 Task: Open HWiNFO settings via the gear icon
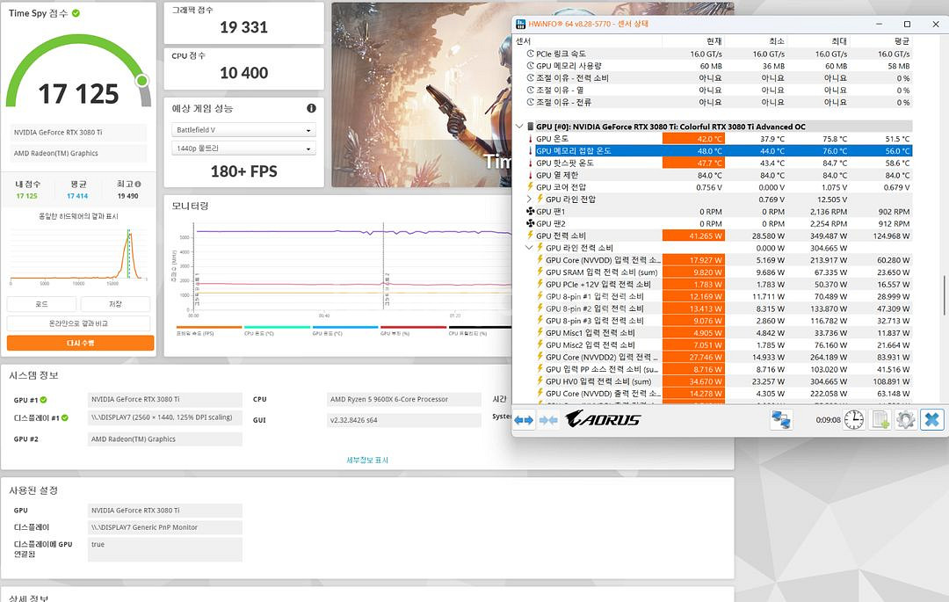point(905,419)
